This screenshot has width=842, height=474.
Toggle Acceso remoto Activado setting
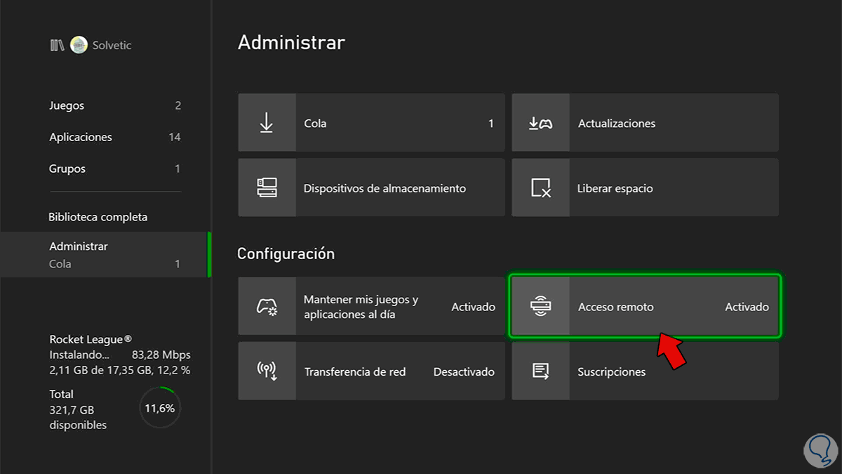pyautogui.click(x=747, y=307)
